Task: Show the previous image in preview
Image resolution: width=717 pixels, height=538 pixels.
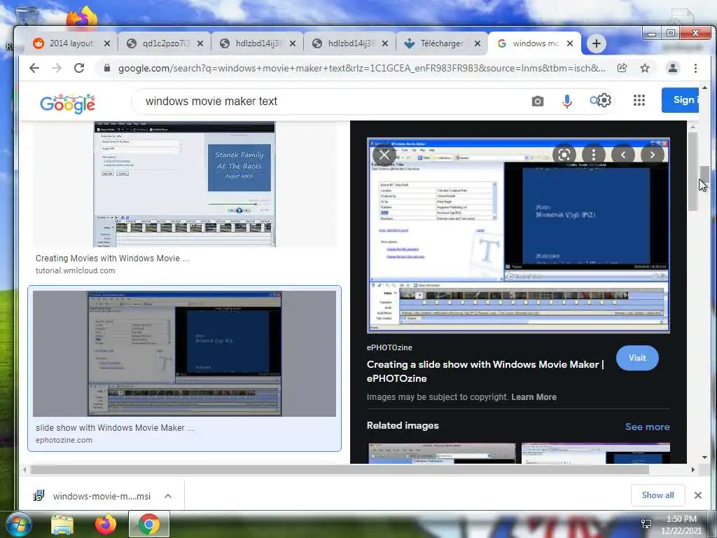Action: point(622,155)
